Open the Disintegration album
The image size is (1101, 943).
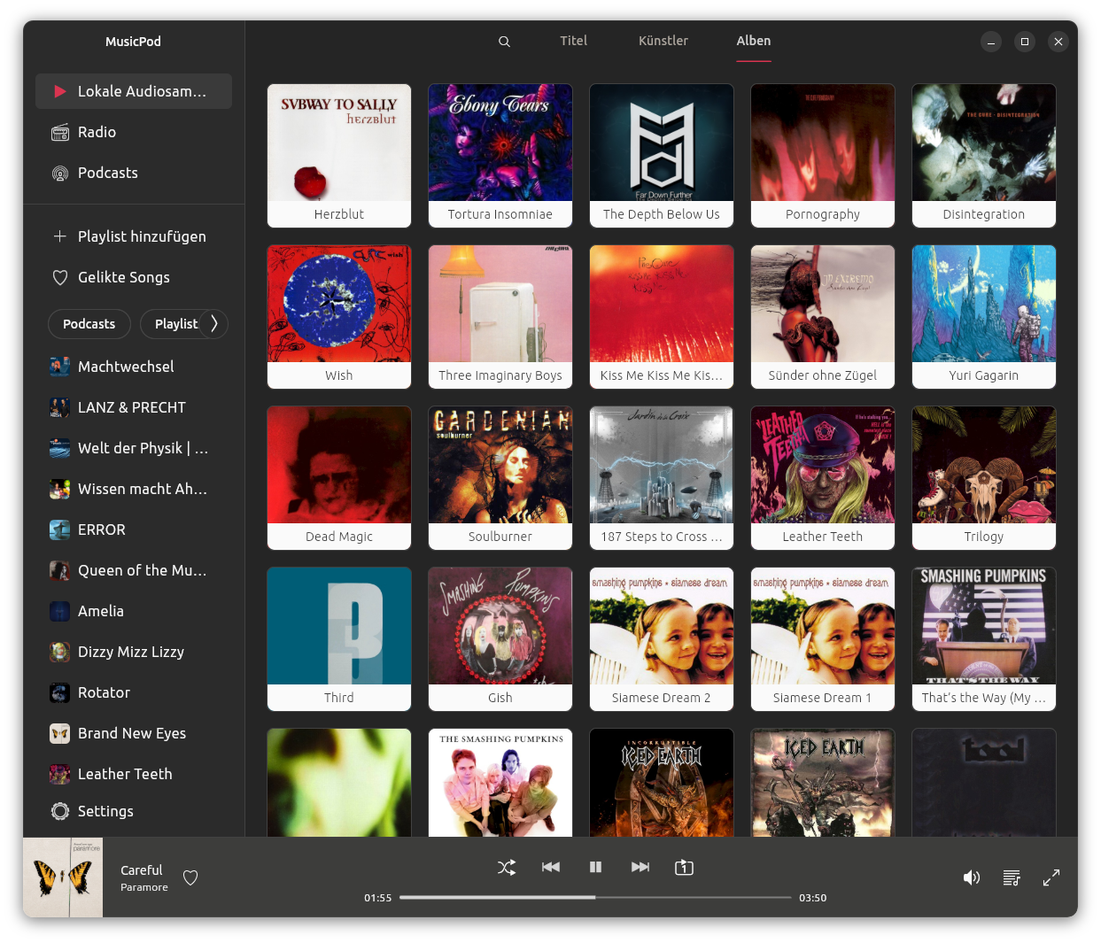click(984, 156)
